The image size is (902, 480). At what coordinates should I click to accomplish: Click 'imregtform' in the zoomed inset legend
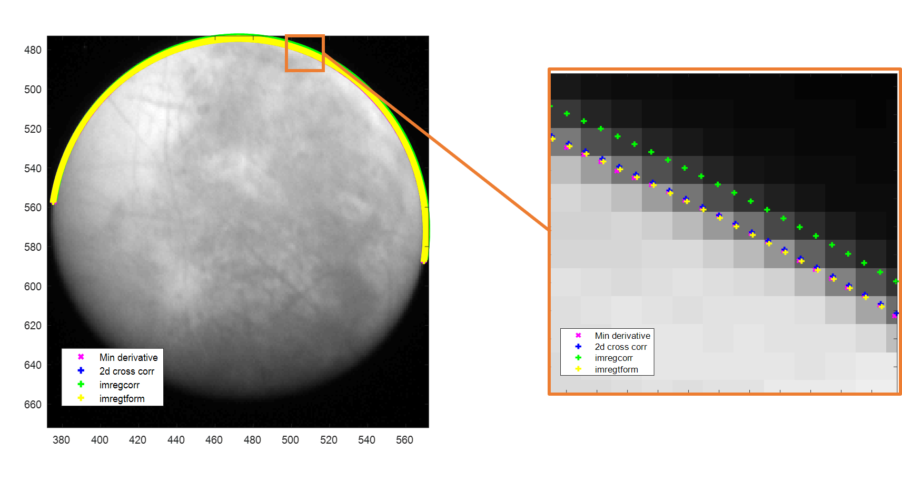click(x=617, y=369)
